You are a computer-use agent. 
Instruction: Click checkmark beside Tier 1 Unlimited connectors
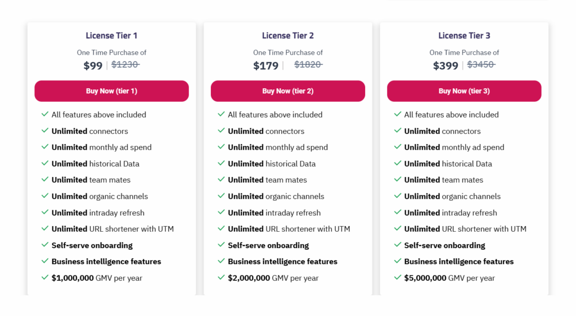point(45,130)
